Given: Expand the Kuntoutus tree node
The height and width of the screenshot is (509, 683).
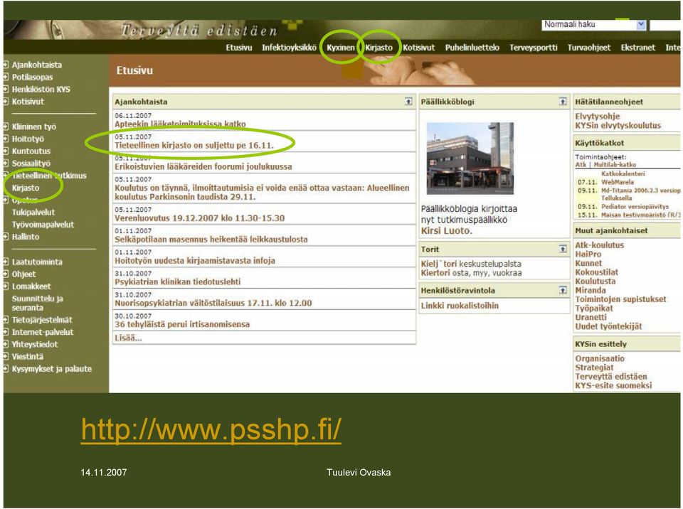Looking at the screenshot, I should 6,151.
